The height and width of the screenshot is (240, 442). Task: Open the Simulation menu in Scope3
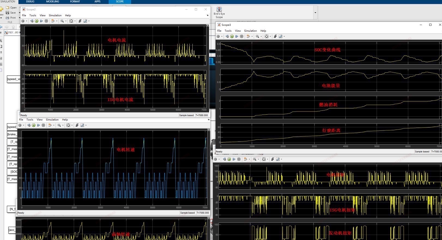point(250,31)
